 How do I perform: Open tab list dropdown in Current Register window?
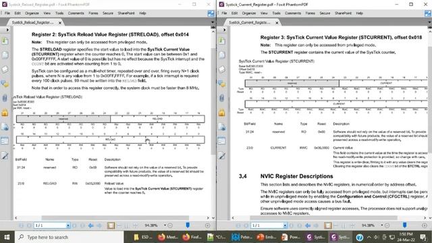pyautogui.click(x=429, y=22)
